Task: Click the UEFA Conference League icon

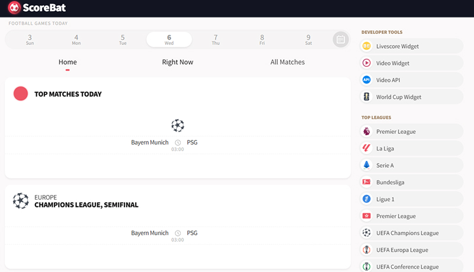Action: point(366,267)
